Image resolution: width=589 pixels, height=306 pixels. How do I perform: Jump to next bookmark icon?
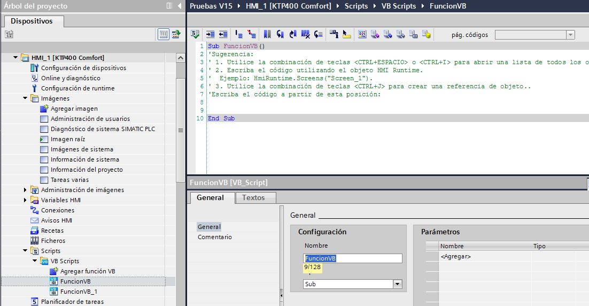(292, 34)
